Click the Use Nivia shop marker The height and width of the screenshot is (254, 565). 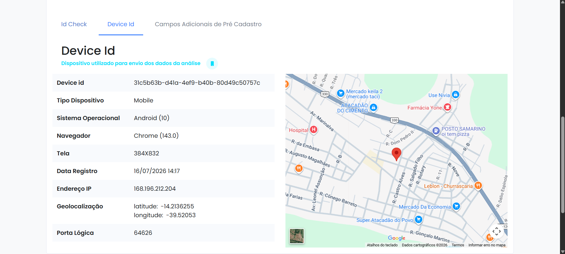coord(456,95)
